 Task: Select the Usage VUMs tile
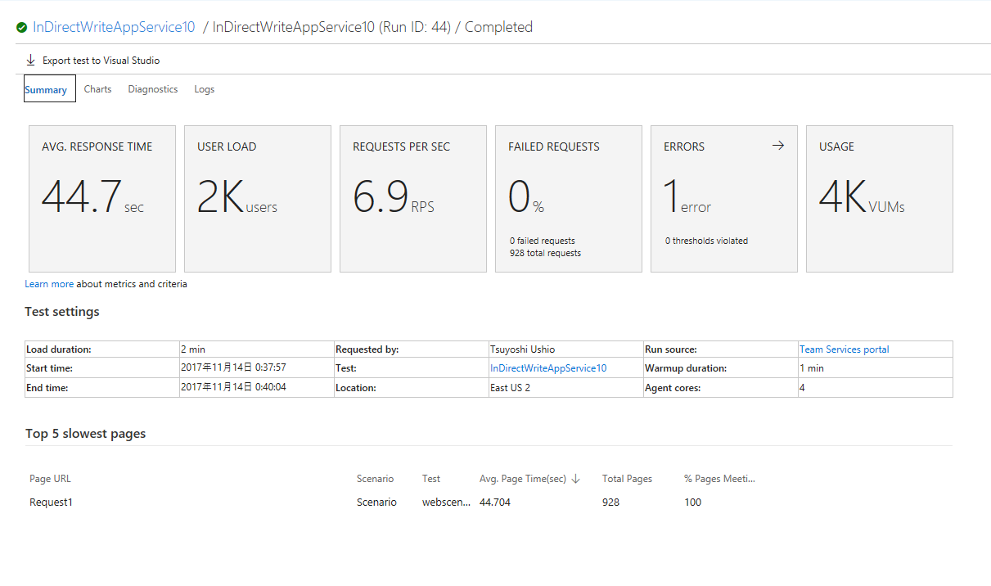pos(880,199)
